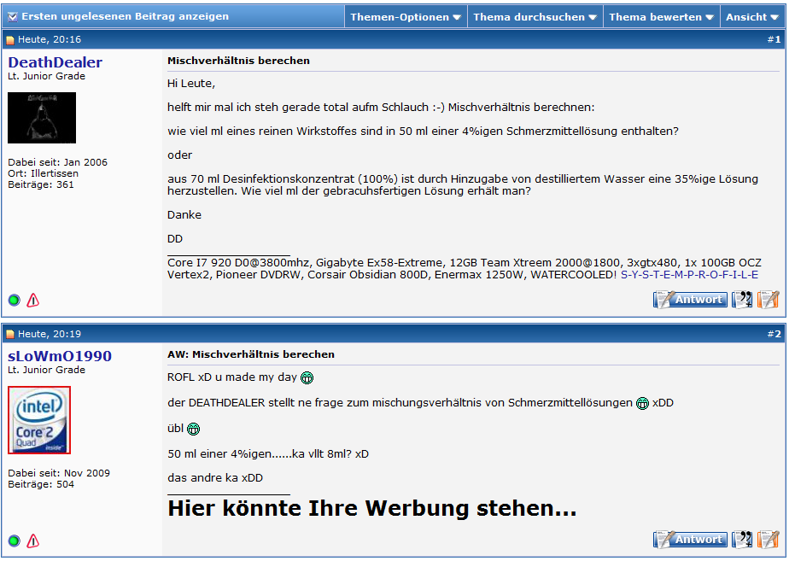Screen dimensions: 789x561
Task: Click the multi-quote icon on post #2
Action: tap(742, 540)
